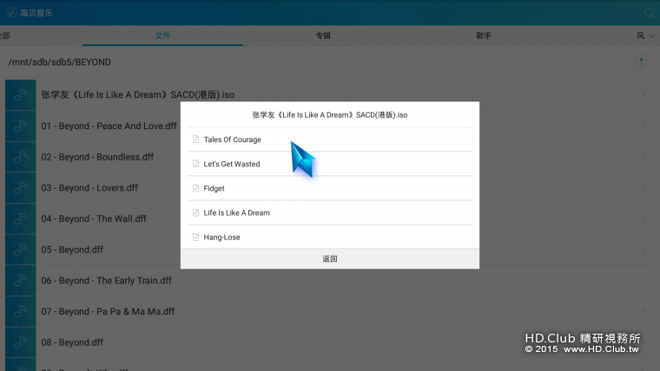Click music note icon beside The Wall.dff
660x371 pixels.
point(21,219)
